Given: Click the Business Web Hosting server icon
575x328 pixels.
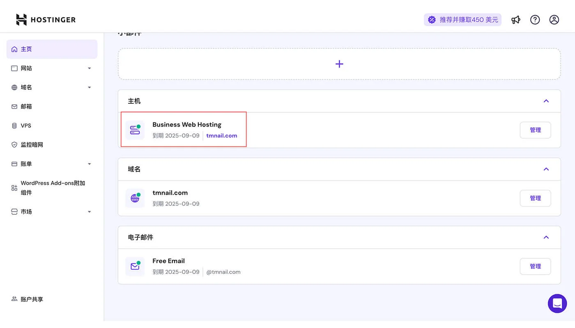Looking at the screenshot, I should (x=135, y=130).
